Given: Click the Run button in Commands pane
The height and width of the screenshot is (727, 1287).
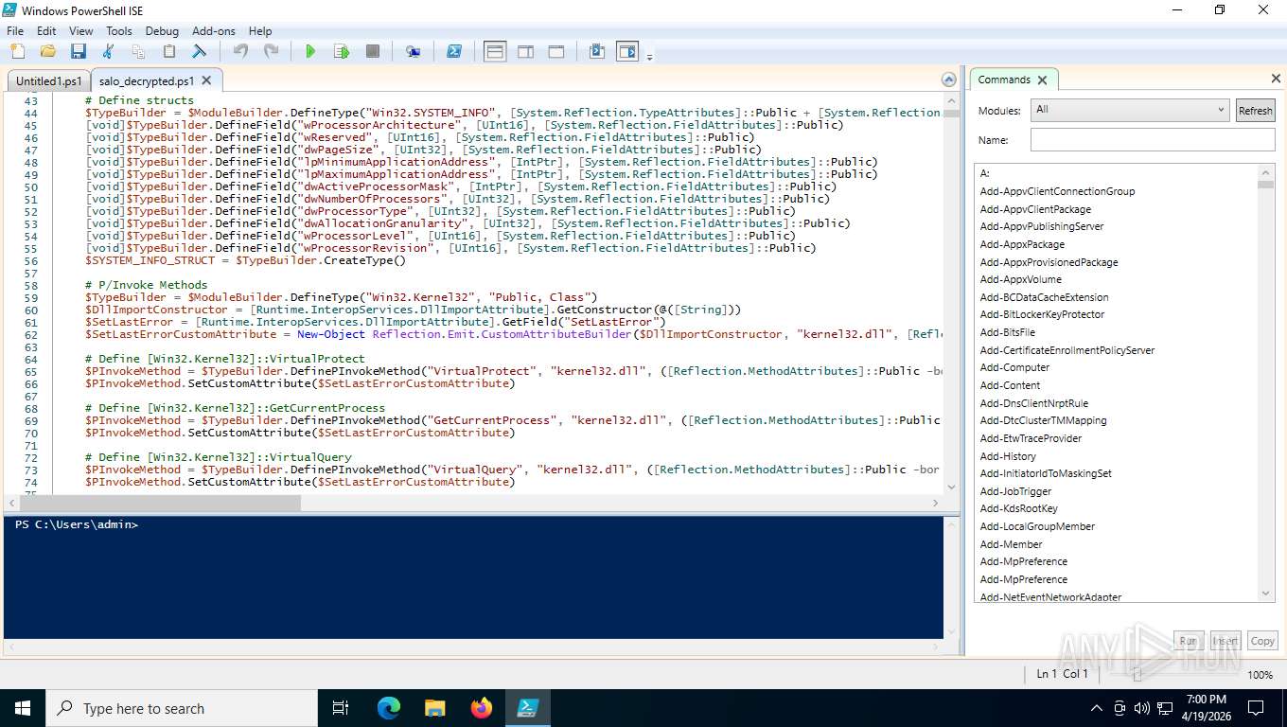Looking at the screenshot, I should coord(1189,641).
